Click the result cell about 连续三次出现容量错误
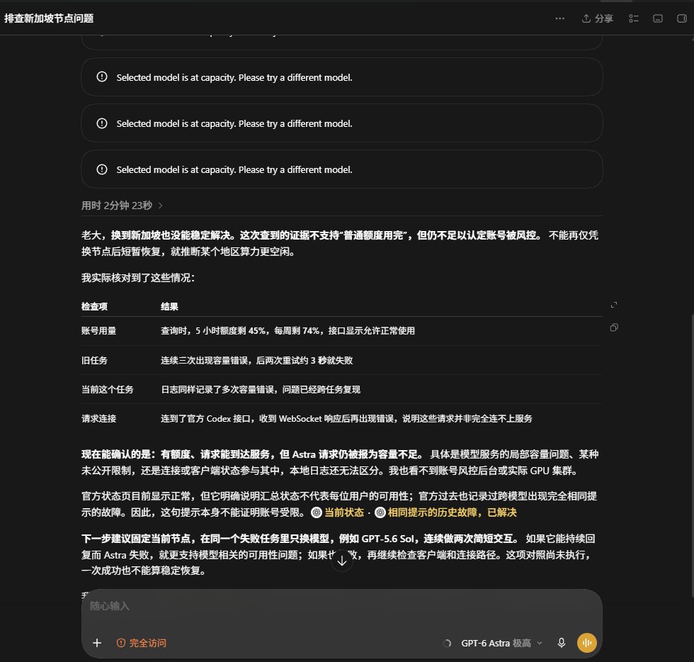This screenshot has width=694, height=662. [x=256, y=361]
